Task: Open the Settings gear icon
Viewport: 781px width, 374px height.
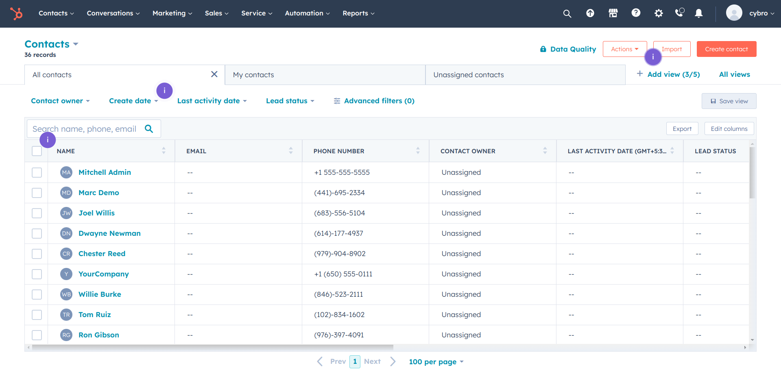Action: point(659,13)
